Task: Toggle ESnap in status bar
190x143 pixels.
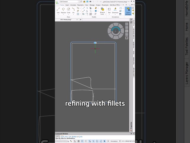Action: (x=90, y=141)
